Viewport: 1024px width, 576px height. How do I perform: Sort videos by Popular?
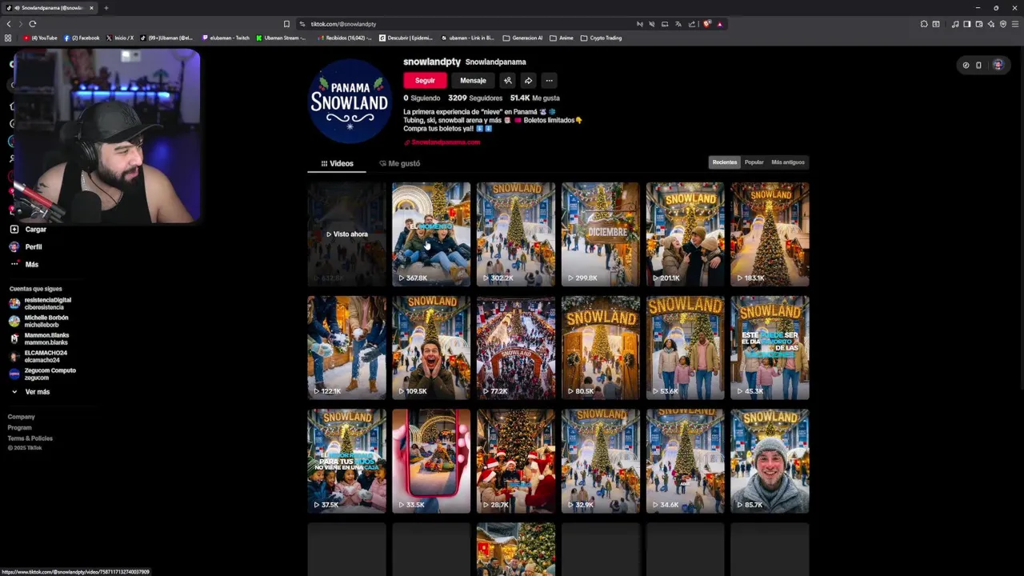tap(754, 162)
